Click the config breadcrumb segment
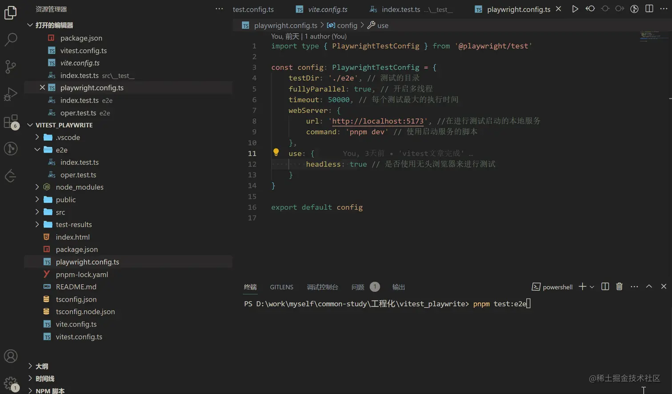The width and height of the screenshot is (672, 394). (x=342, y=25)
